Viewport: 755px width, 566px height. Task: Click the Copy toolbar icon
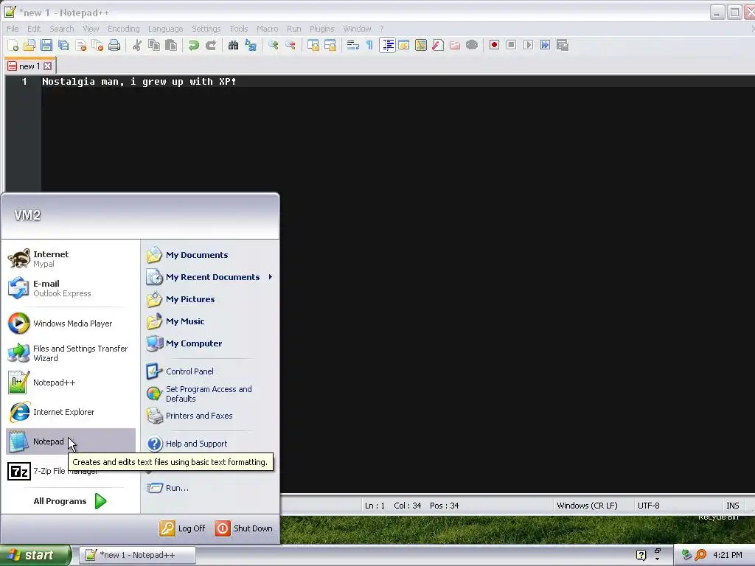pyautogui.click(x=154, y=45)
